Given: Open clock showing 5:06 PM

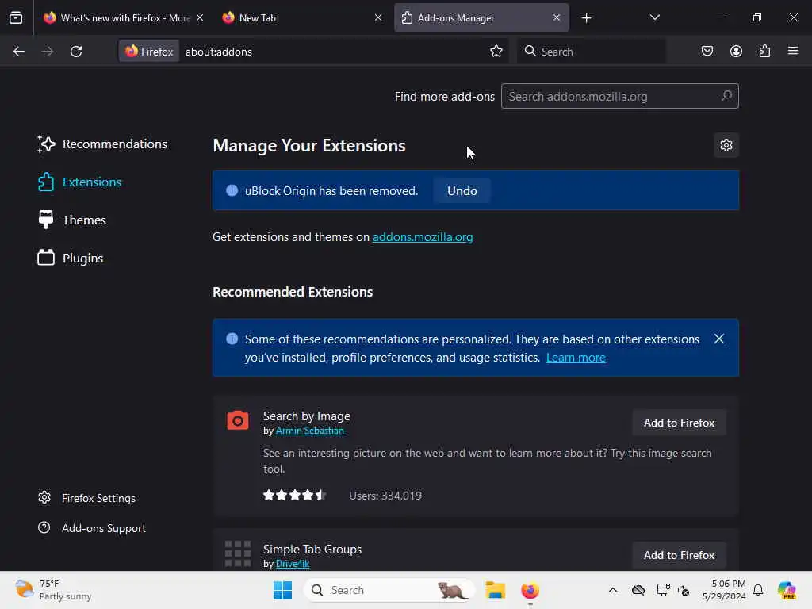Looking at the screenshot, I should [x=724, y=590].
